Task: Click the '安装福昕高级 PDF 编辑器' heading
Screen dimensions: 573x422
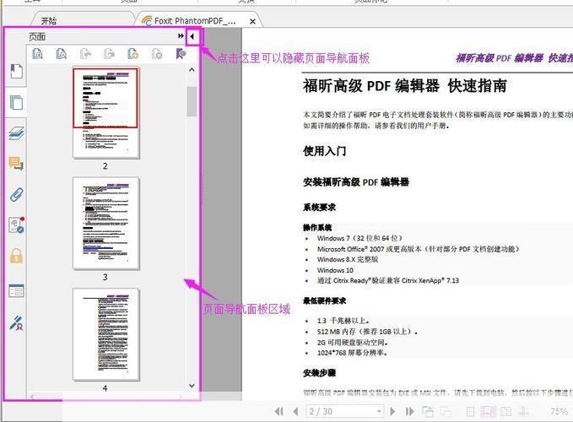Action: [356, 182]
